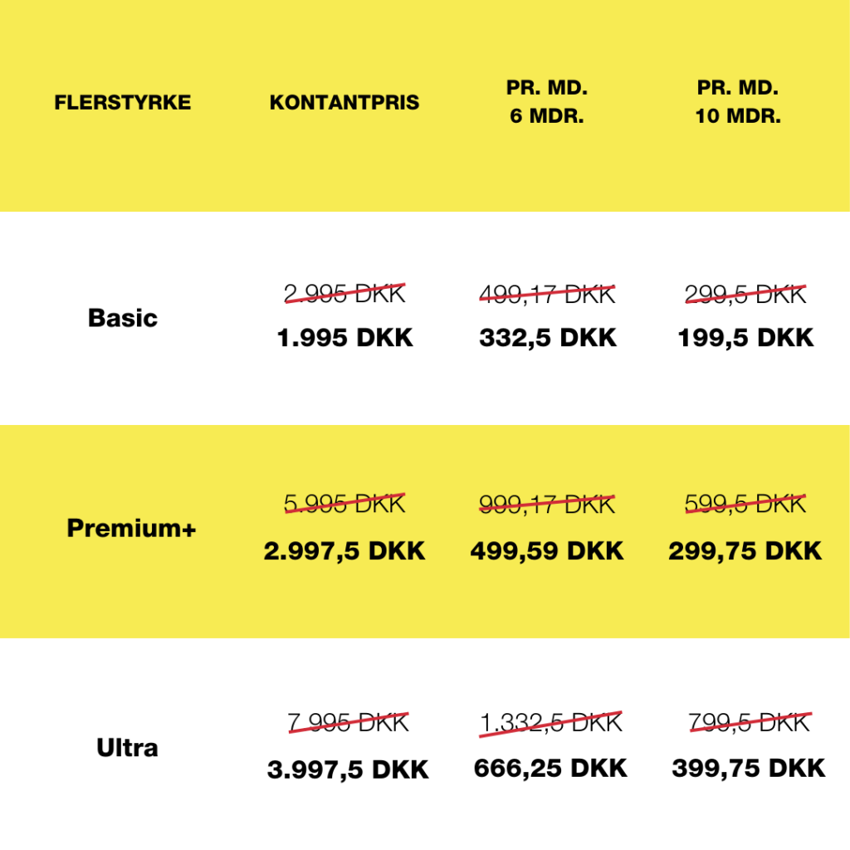This screenshot has width=850, height=850.
Task: Select the 3.997,5 DKK Ultra price
Action: pyautogui.click(x=348, y=769)
